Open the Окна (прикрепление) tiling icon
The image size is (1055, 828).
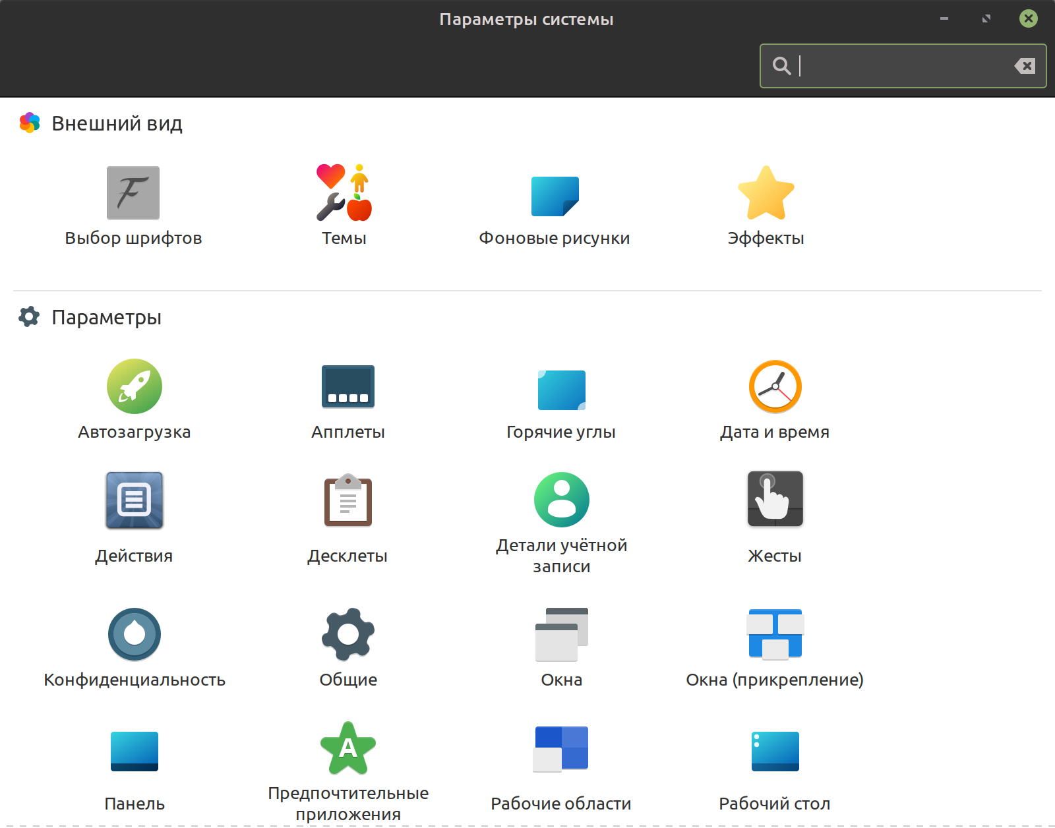(775, 634)
